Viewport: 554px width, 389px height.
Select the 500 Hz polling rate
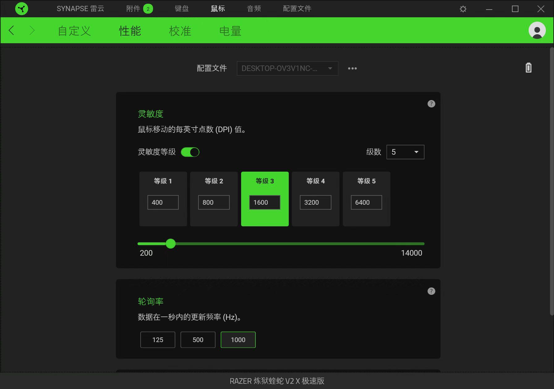(x=198, y=340)
